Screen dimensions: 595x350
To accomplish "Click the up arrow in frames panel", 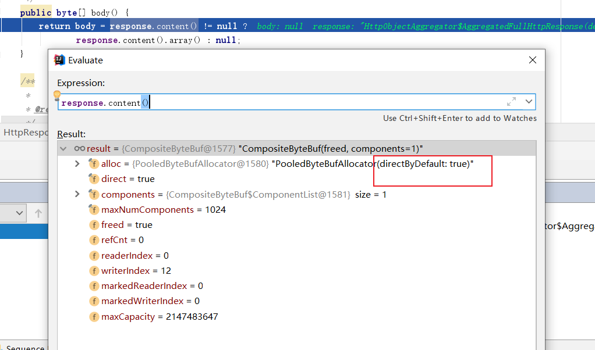I will [x=38, y=213].
